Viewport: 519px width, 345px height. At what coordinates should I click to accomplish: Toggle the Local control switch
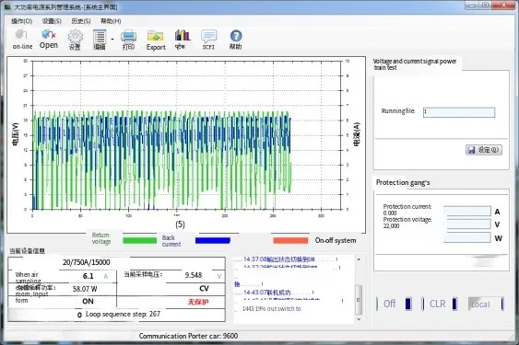pos(486,304)
